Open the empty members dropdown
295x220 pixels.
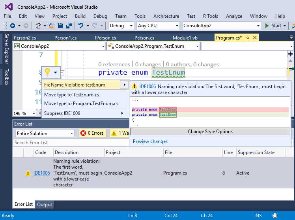[247, 46]
